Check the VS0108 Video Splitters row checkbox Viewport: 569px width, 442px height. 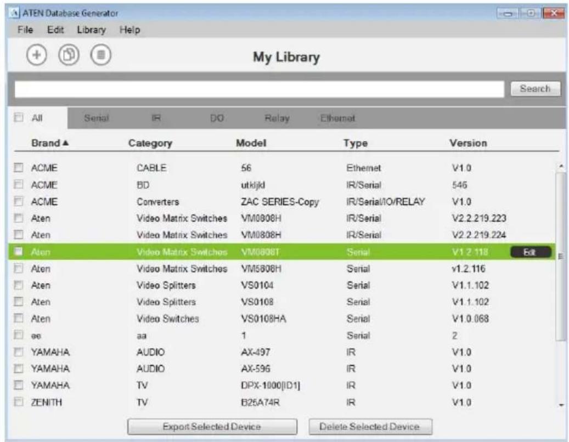point(19,302)
